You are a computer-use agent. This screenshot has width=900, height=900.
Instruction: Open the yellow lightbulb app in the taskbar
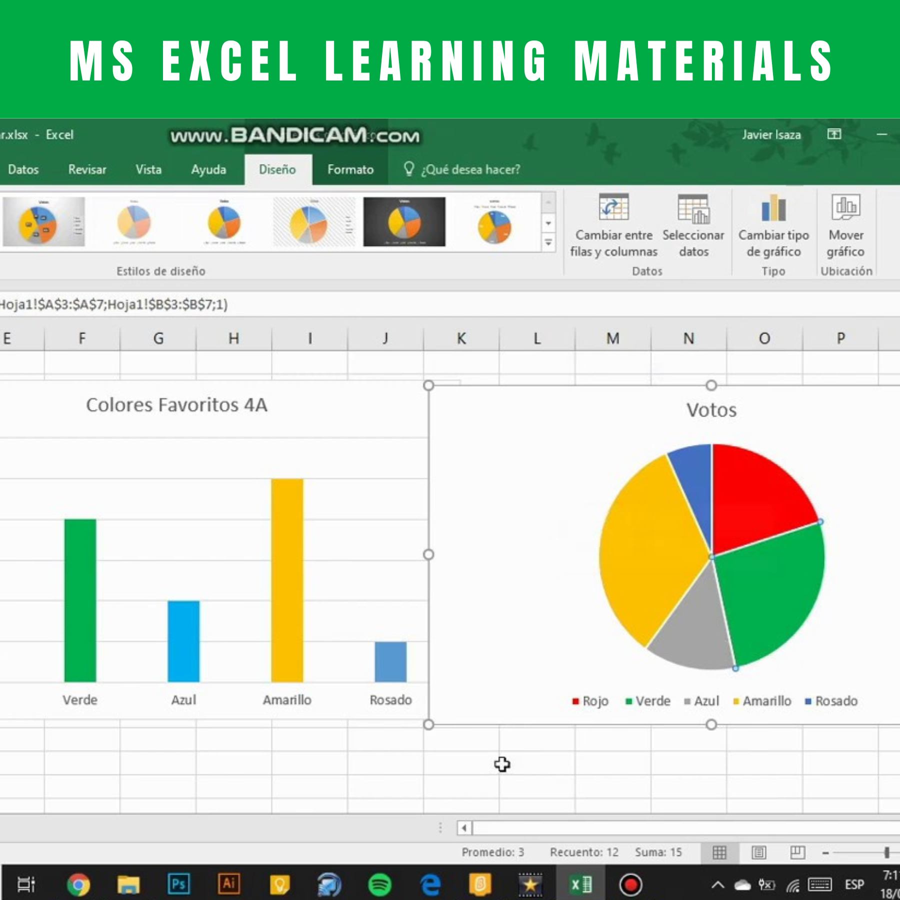tap(279, 884)
